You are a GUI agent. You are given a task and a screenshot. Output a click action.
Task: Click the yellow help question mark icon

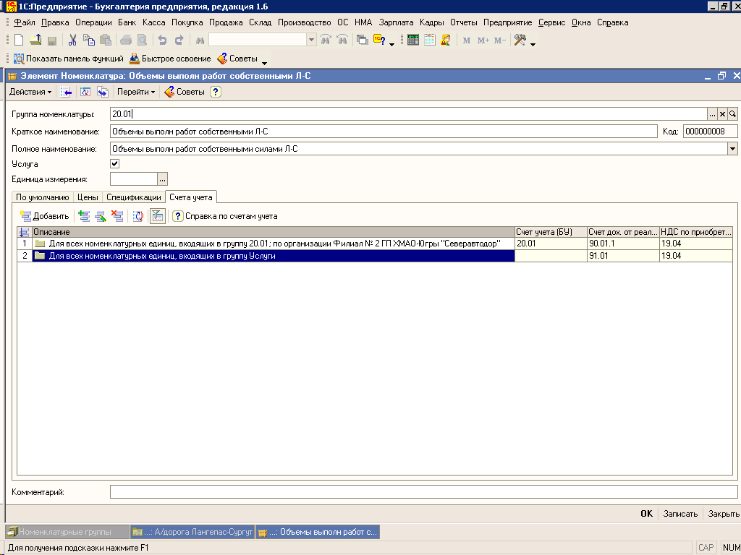pyautogui.click(x=216, y=92)
